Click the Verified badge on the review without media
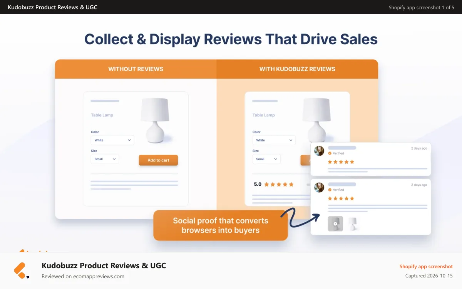 point(336,153)
